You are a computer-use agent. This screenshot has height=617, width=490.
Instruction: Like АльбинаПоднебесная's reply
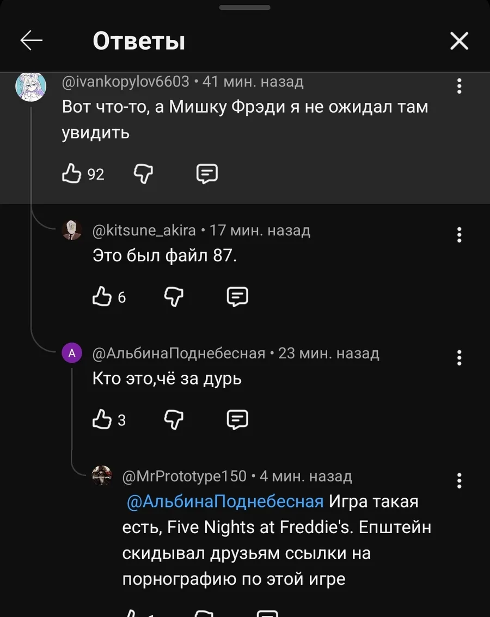[102, 419]
